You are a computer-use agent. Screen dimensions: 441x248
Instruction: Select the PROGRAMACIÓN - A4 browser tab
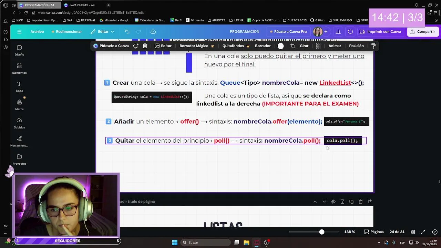coord(39,5)
